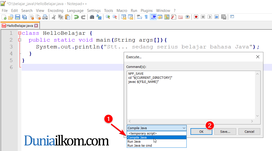The height and width of the screenshot is (151, 272).
Task: Click the Save... button in Execute dialog
Action: (225, 132)
